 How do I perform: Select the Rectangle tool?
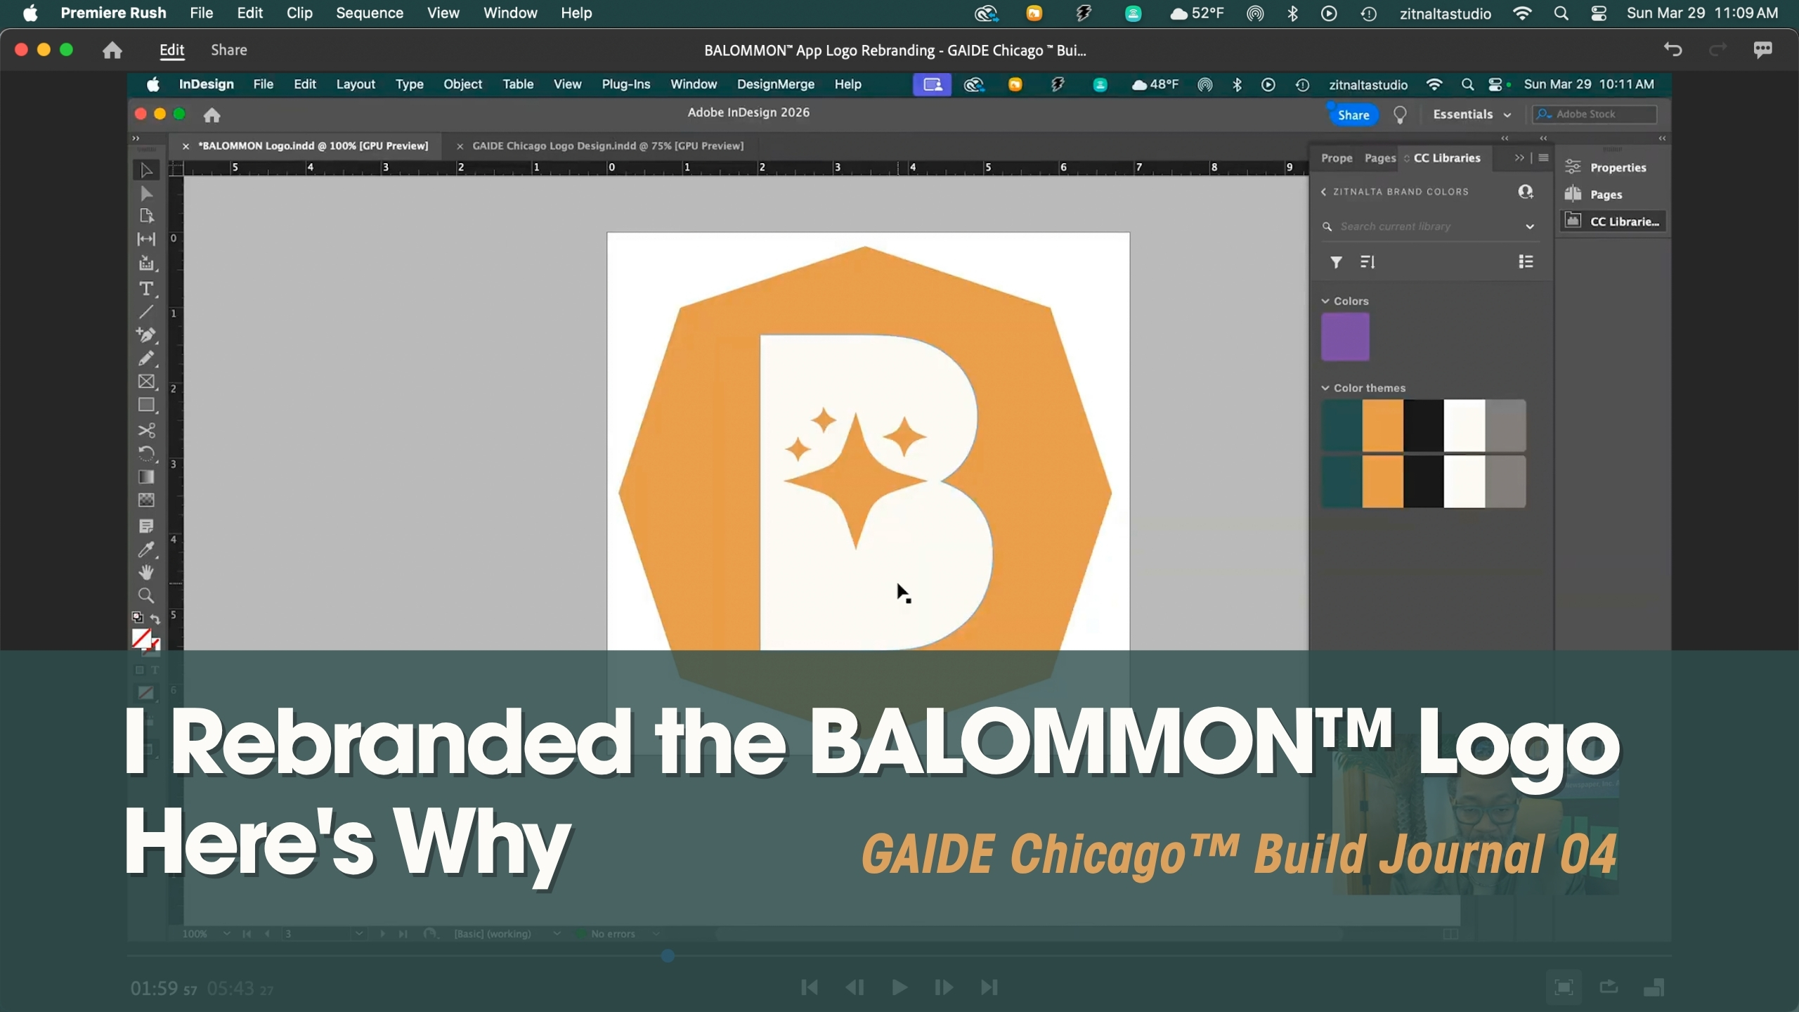(x=146, y=406)
